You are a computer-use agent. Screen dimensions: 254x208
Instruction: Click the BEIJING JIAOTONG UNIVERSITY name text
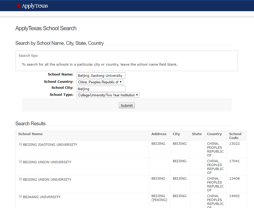50,144
